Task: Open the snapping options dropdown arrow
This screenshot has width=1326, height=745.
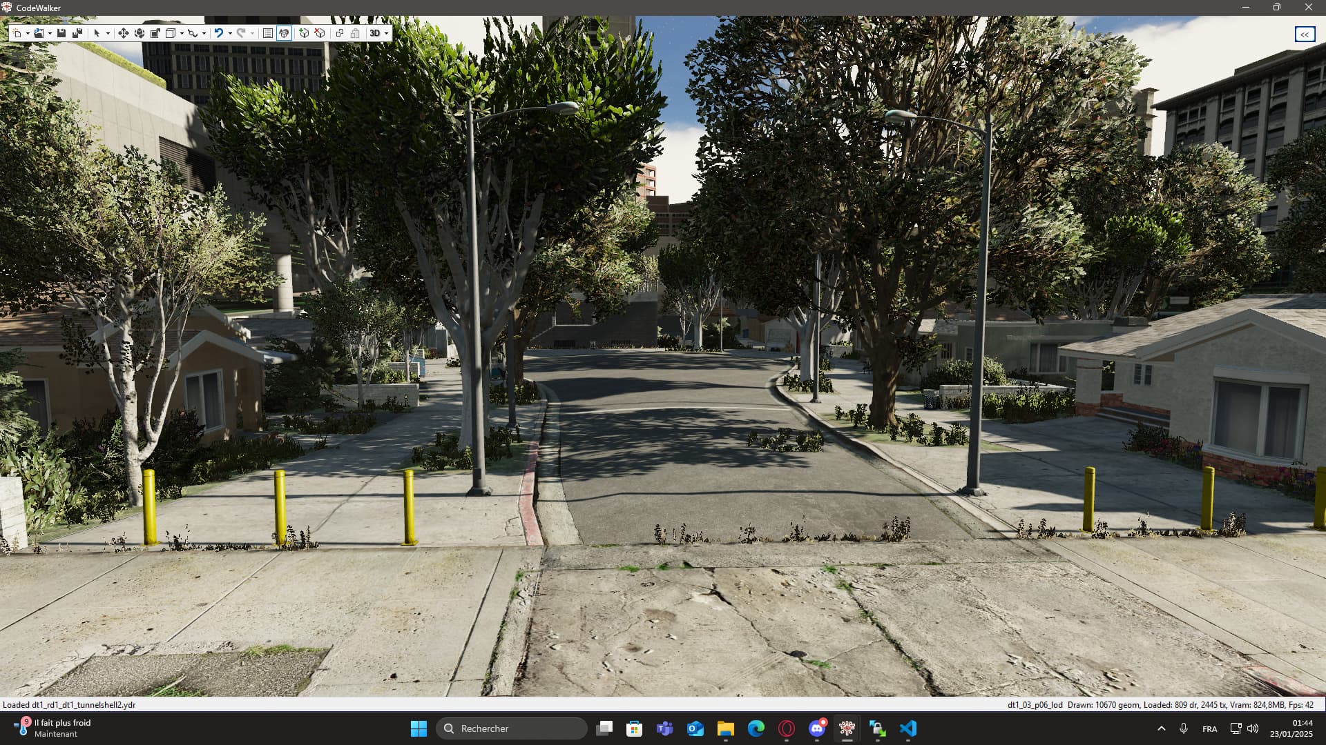Action: (204, 34)
